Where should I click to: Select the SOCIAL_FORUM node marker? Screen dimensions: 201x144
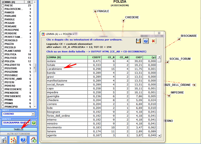pyautogui.click(x=168, y=62)
